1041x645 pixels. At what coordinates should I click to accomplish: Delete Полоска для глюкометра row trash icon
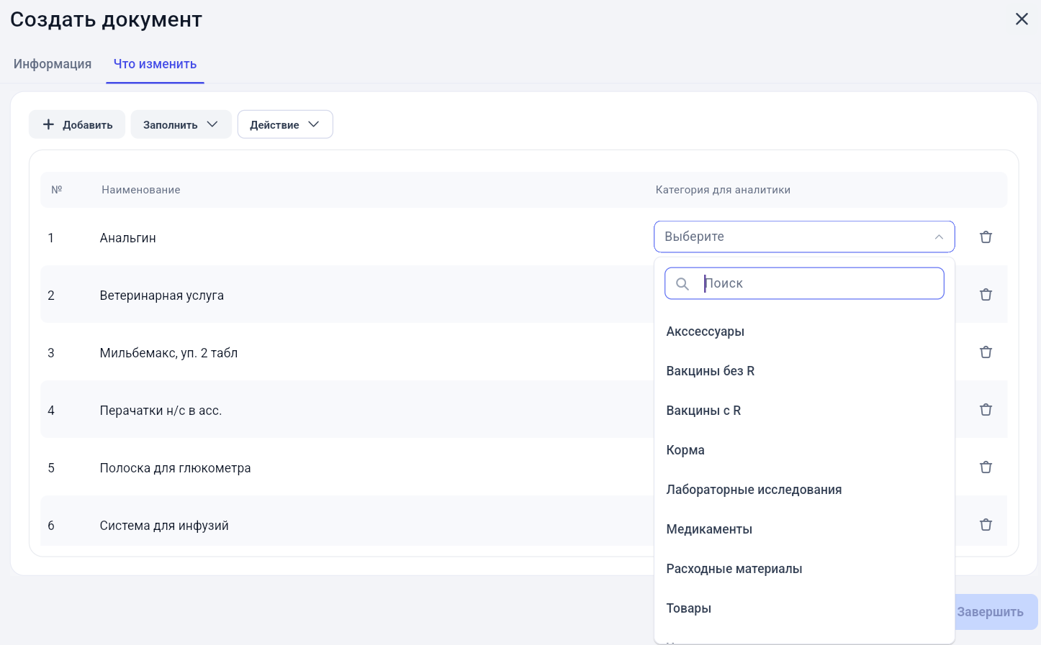pos(986,467)
